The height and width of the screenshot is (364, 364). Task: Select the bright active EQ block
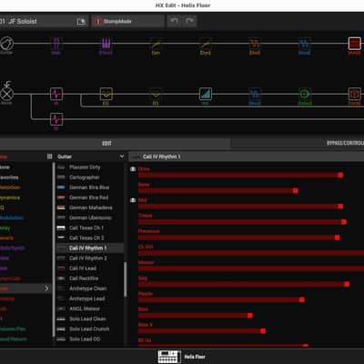click(106, 94)
